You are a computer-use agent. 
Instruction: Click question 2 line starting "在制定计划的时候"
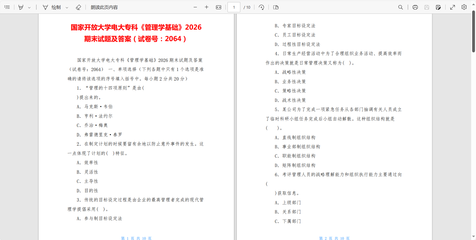click(140, 144)
